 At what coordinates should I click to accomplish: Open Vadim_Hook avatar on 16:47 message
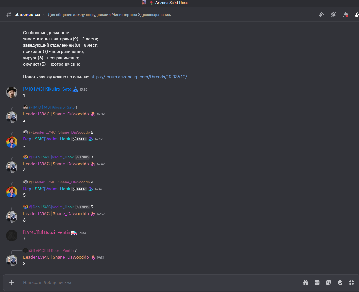pyautogui.click(x=12, y=192)
